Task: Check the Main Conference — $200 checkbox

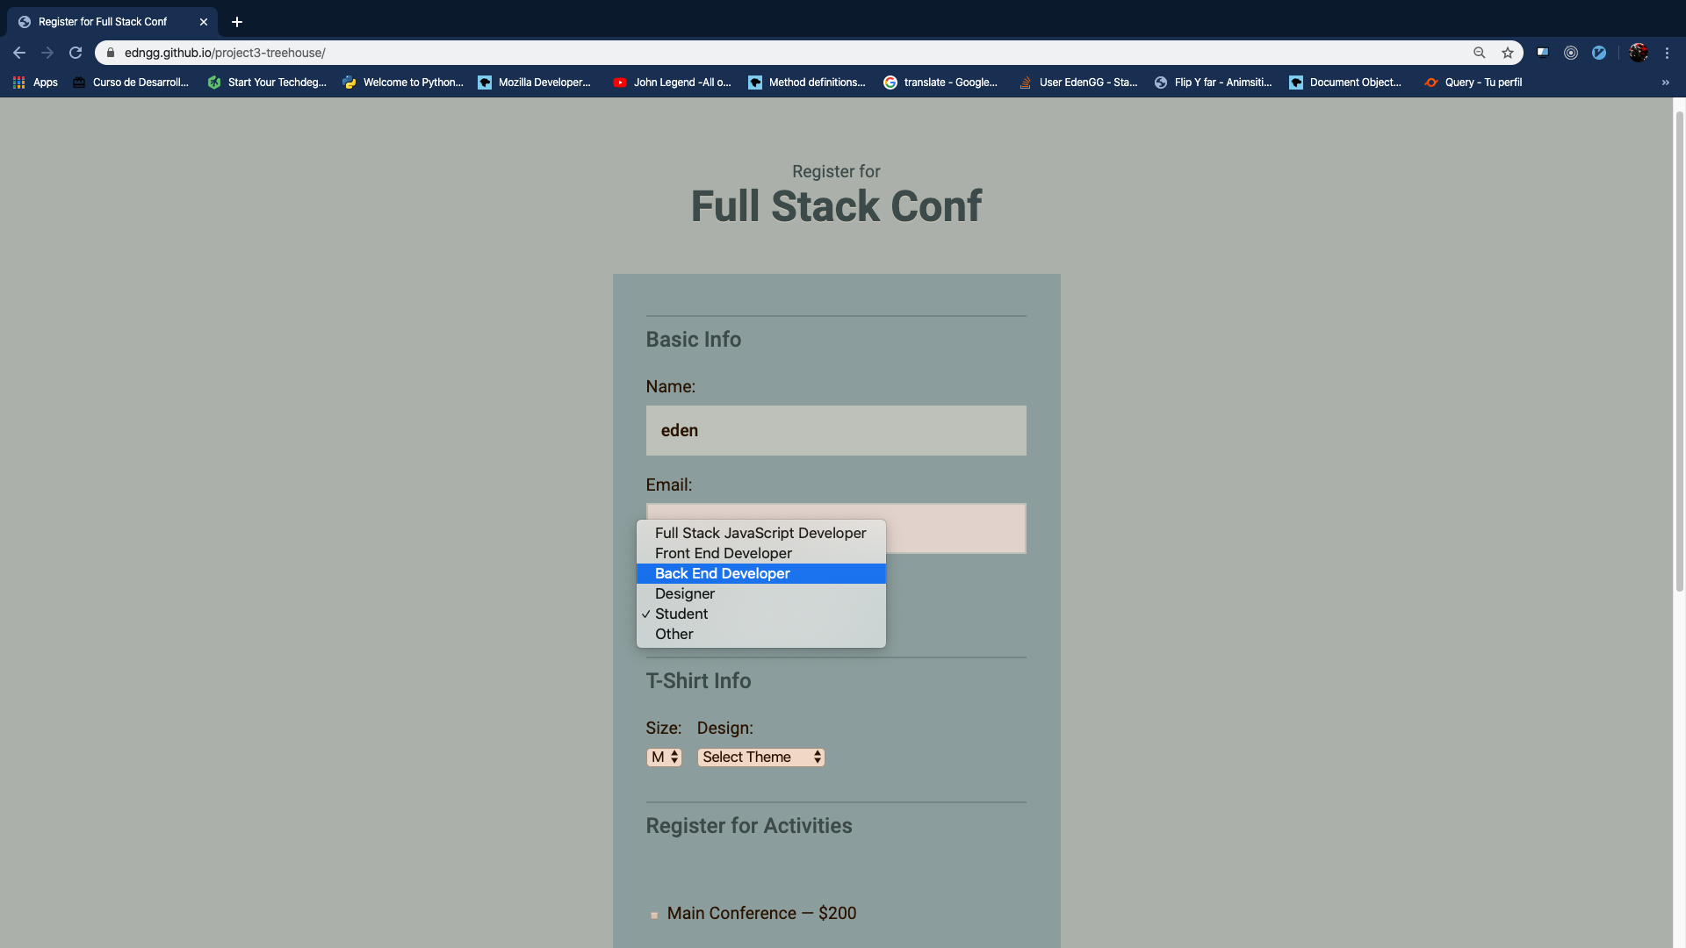Action: (654, 915)
